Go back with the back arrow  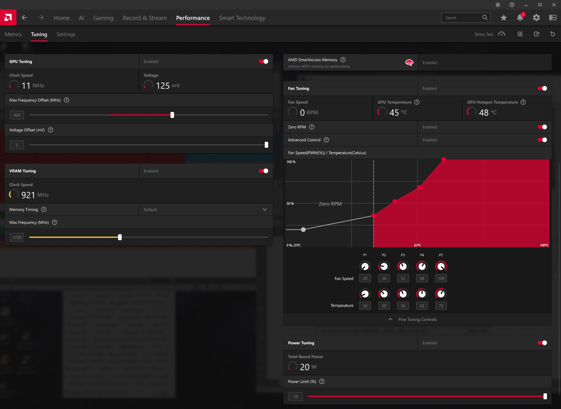coord(24,18)
